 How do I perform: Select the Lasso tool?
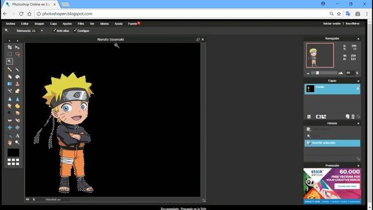tap(17, 54)
